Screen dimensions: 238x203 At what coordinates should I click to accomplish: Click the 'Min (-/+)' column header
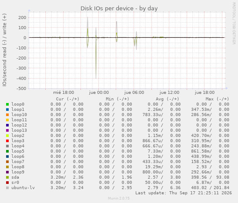pyautogui.click(x=117, y=99)
